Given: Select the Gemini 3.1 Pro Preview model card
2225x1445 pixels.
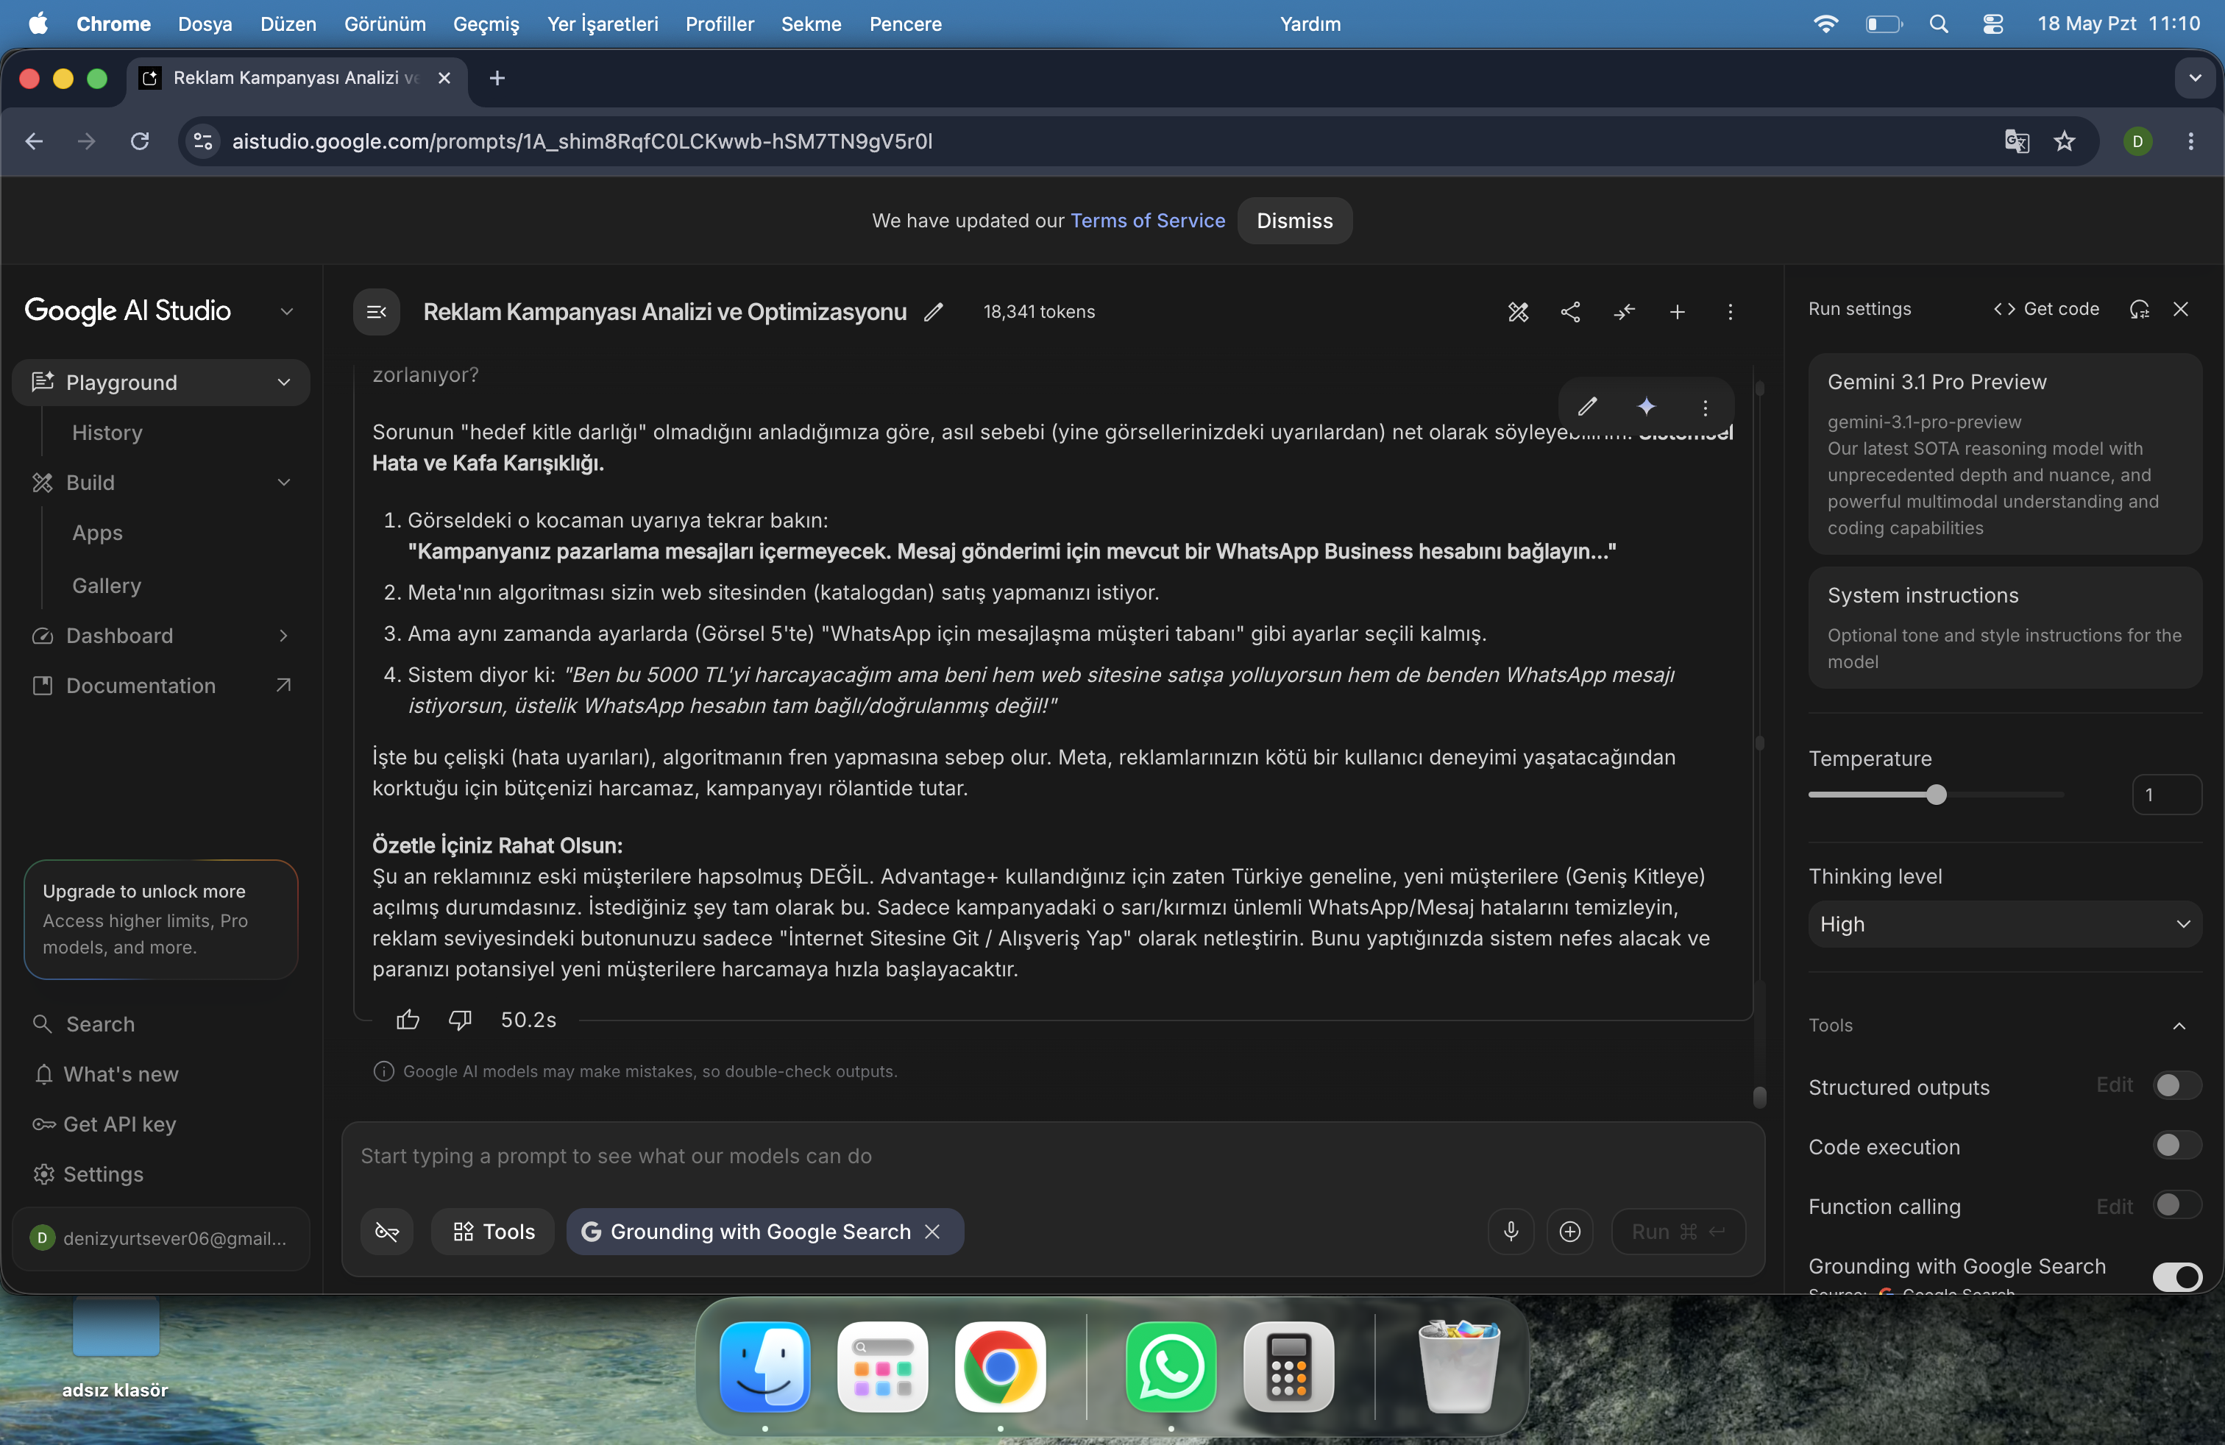Looking at the screenshot, I should pyautogui.click(x=2004, y=454).
